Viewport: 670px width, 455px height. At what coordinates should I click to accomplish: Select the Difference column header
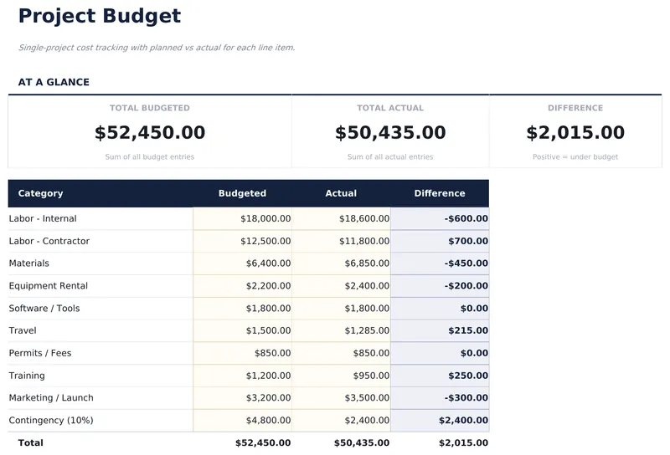pyautogui.click(x=440, y=193)
